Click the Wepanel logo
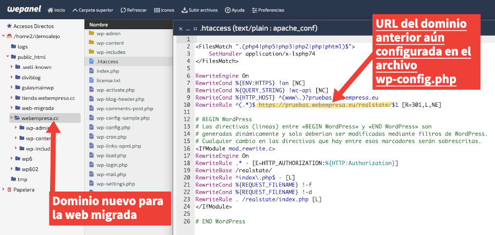The width and height of the screenshot is (495, 235). tap(24, 9)
